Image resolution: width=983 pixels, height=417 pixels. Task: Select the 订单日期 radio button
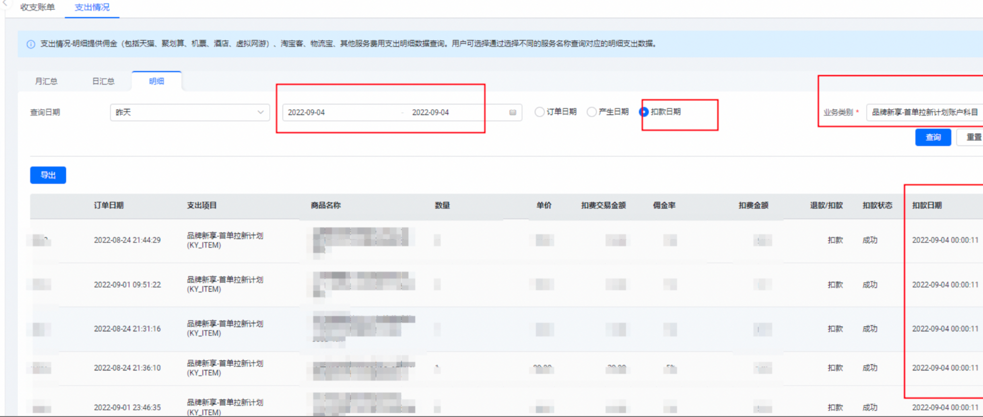tap(539, 112)
